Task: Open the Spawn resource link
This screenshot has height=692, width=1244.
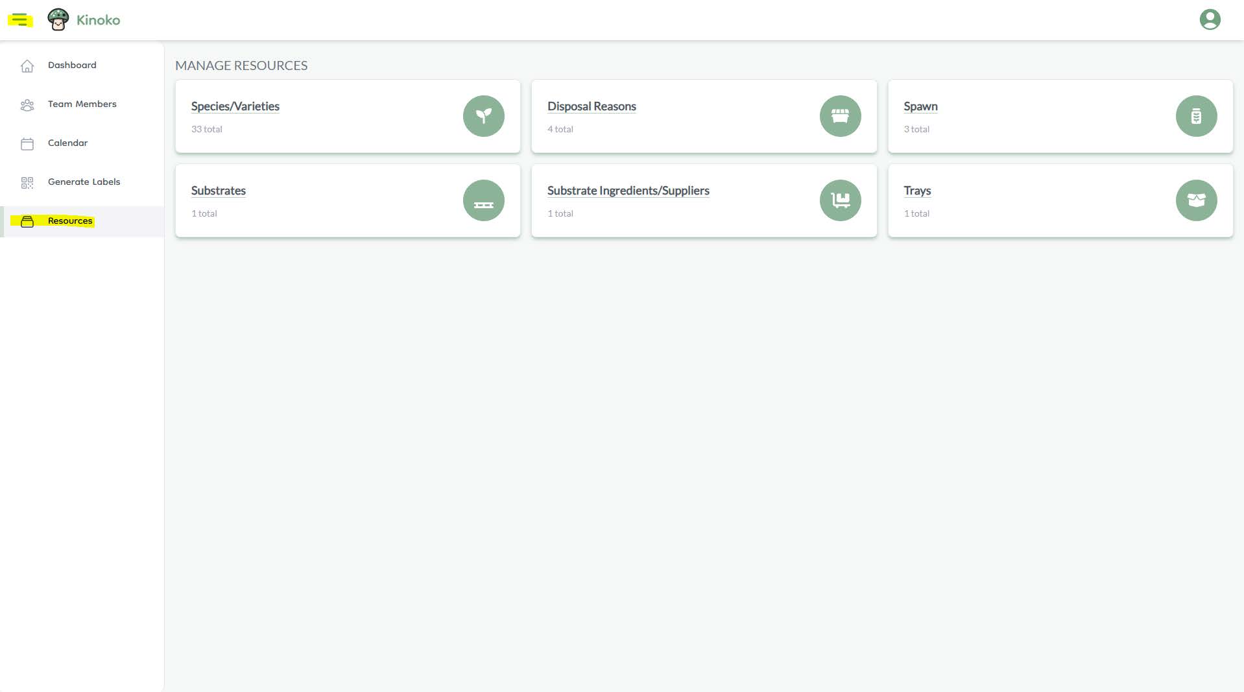Action: click(920, 106)
